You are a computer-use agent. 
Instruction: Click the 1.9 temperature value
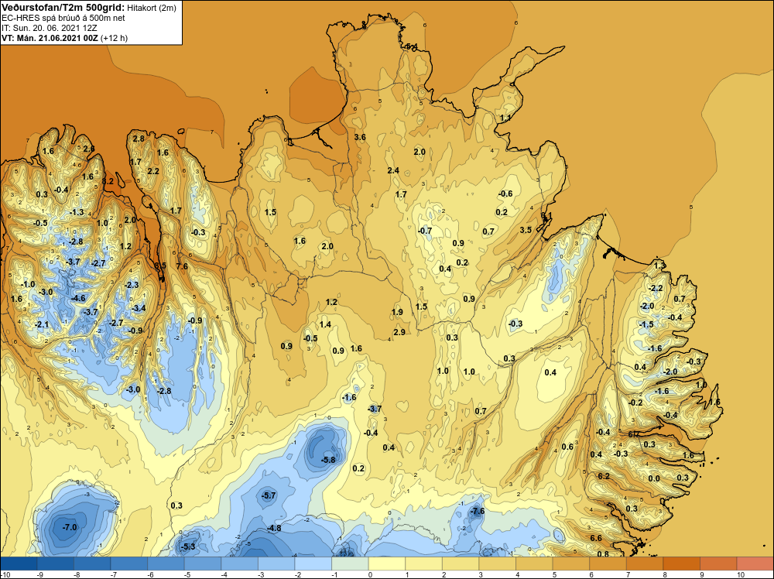pos(397,312)
